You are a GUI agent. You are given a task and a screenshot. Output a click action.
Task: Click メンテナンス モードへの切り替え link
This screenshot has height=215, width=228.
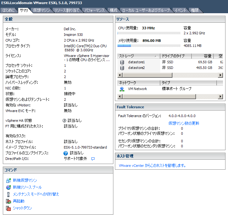click(36, 194)
